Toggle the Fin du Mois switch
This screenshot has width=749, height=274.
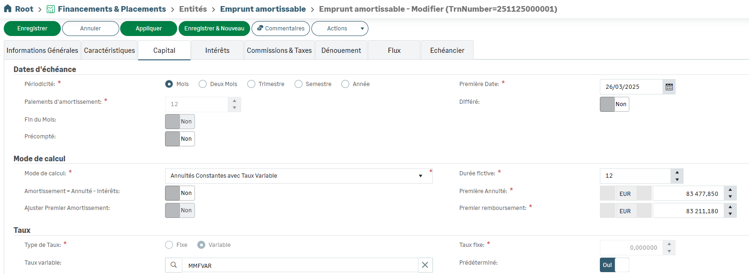(180, 122)
